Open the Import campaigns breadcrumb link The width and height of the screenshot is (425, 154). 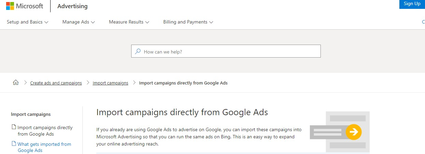pyautogui.click(x=110, y=83)
